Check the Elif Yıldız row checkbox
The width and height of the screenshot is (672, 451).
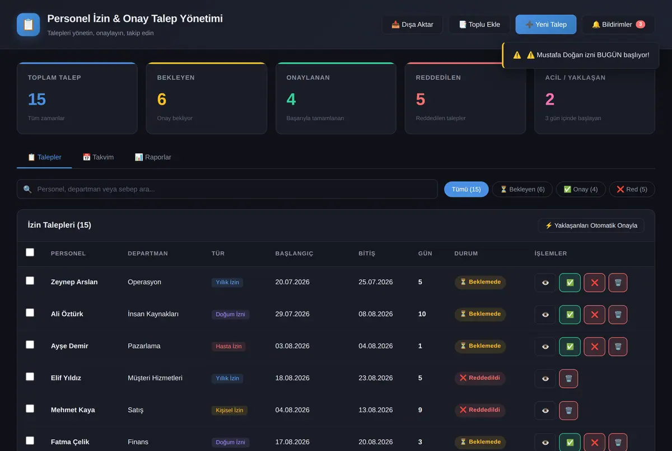point(30,377)
